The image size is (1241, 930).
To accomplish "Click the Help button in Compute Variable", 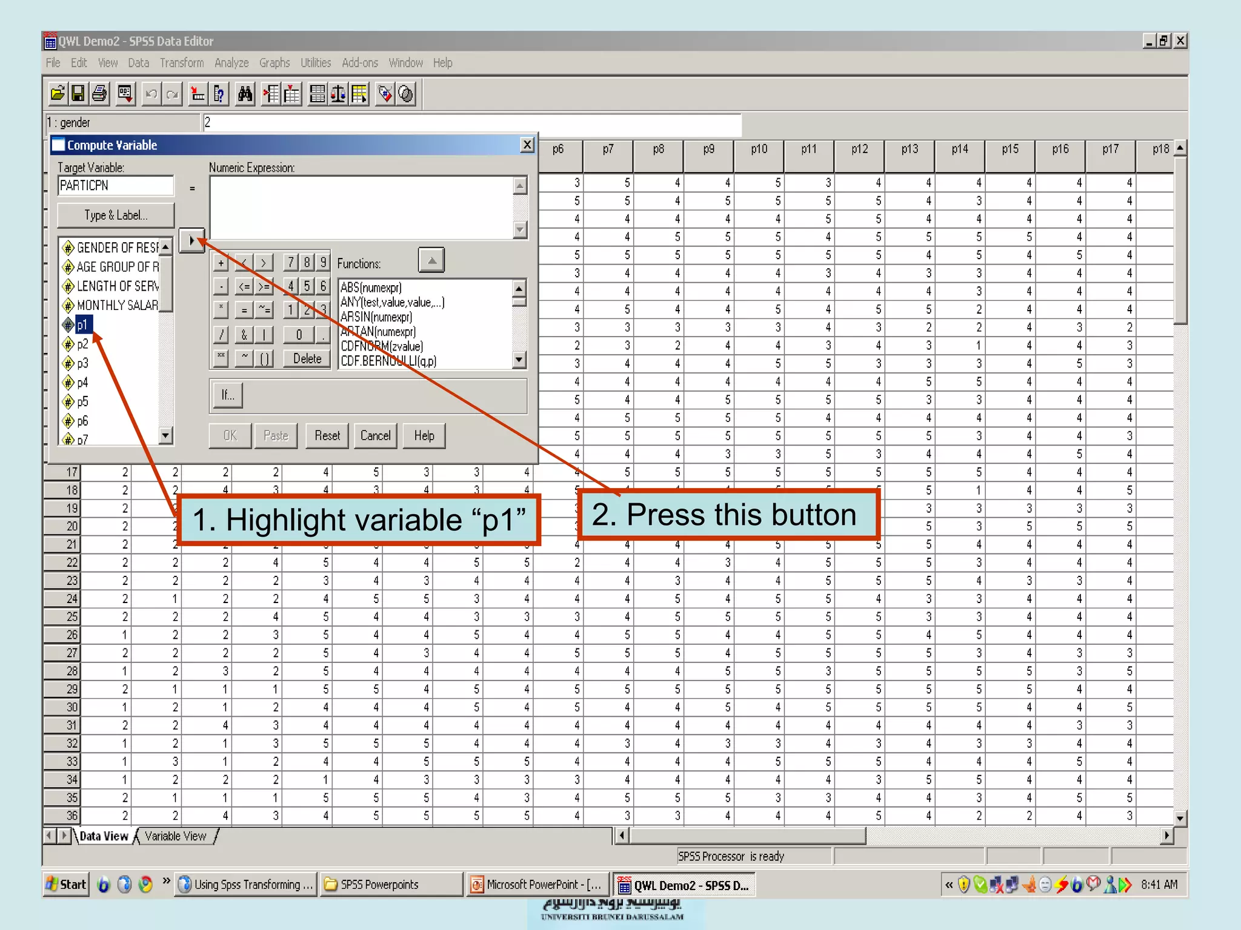I will click(424, 435).
